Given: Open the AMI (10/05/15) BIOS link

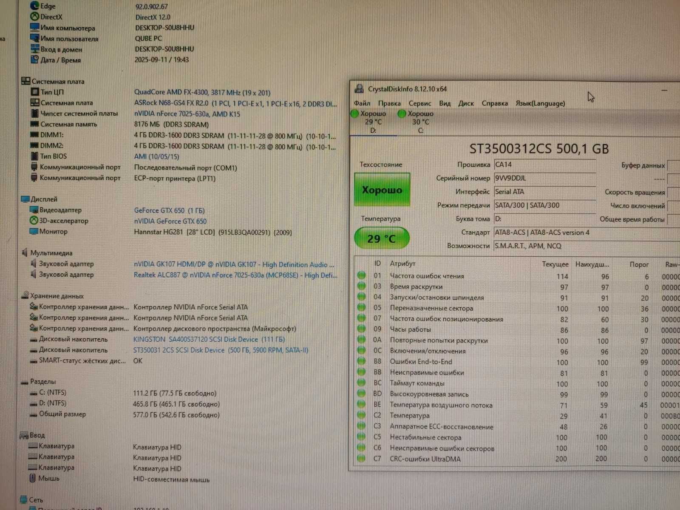Looking at the screenshot, I should click(x=156, y=156).
